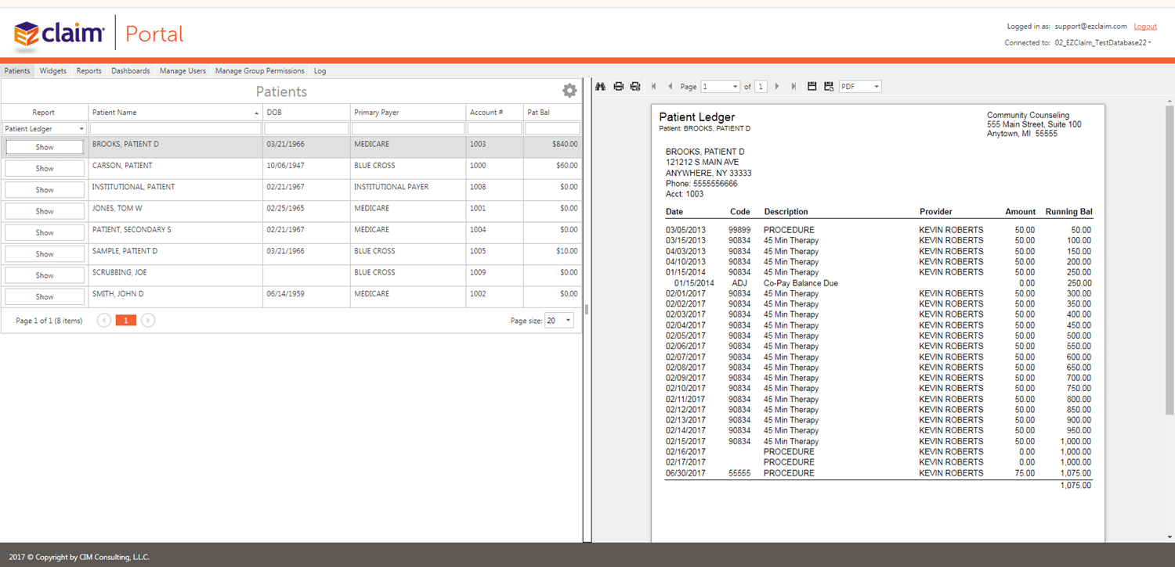Viewport: 1175px width, 567px height.
Task: Go to first page of report
Action: (x=653, y=87)
